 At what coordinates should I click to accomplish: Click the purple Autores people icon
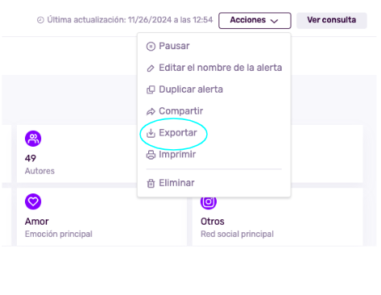(x=33, y=139)
